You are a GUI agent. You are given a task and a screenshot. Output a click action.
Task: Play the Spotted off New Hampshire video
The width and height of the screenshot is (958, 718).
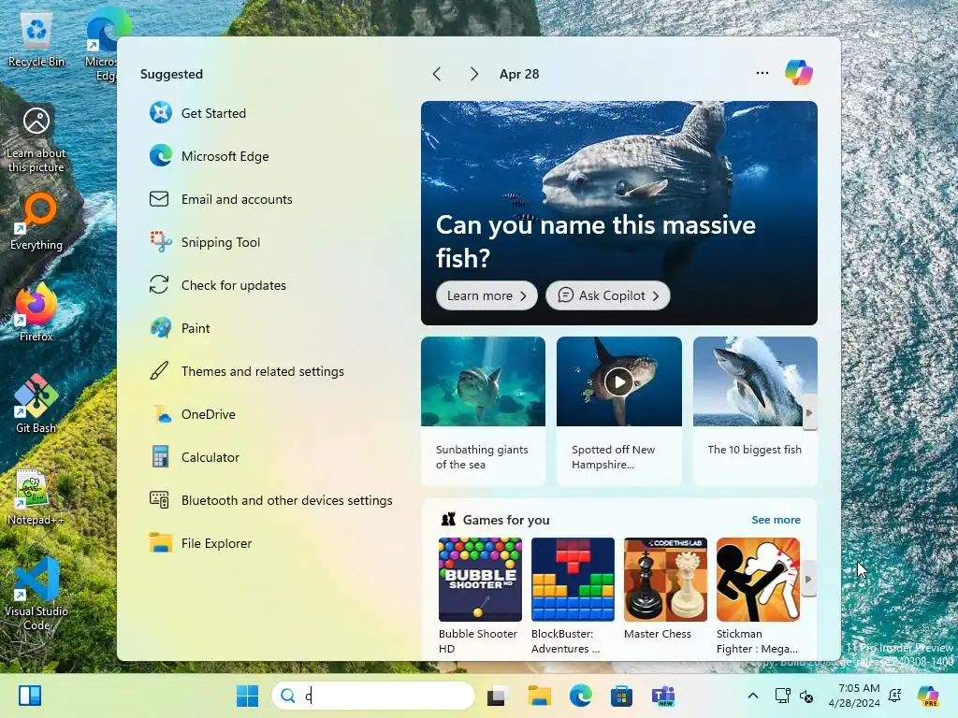619,382
